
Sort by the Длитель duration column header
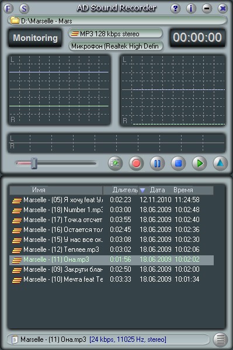[120, 190]
